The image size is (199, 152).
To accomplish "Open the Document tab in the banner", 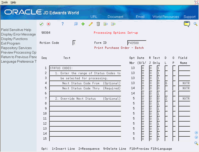I will 115,17.
